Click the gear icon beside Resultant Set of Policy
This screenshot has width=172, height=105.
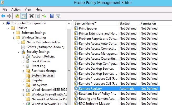point(76,94)
